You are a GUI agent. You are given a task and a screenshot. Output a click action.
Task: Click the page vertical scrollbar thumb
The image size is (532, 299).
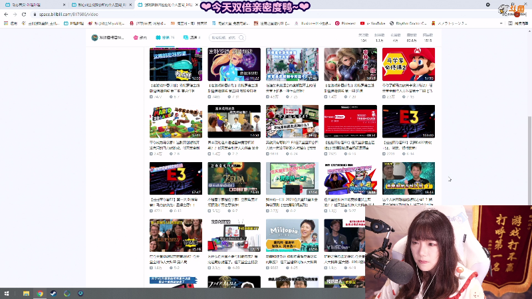[529, 161]
